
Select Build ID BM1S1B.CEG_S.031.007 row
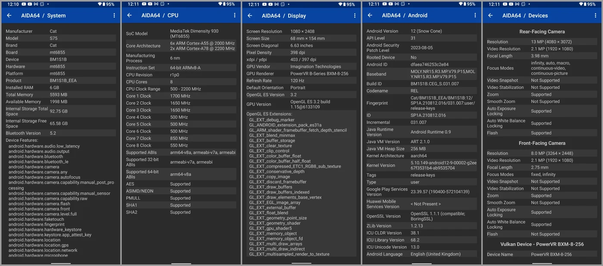click(x=421, y=84)
